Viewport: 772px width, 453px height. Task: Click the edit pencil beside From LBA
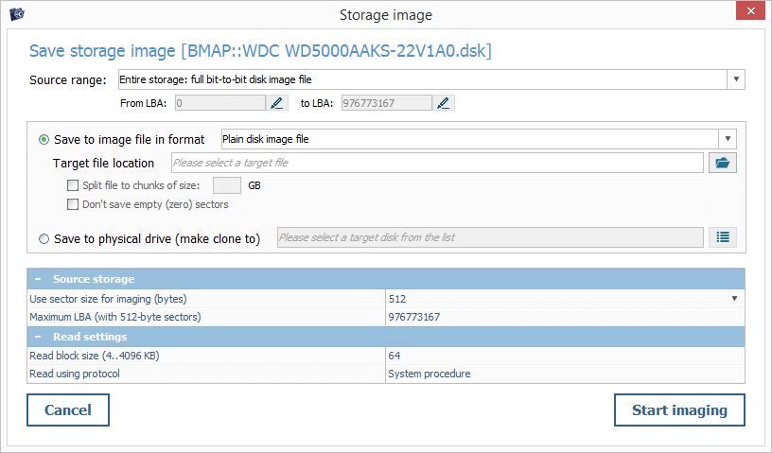point(276,103)
